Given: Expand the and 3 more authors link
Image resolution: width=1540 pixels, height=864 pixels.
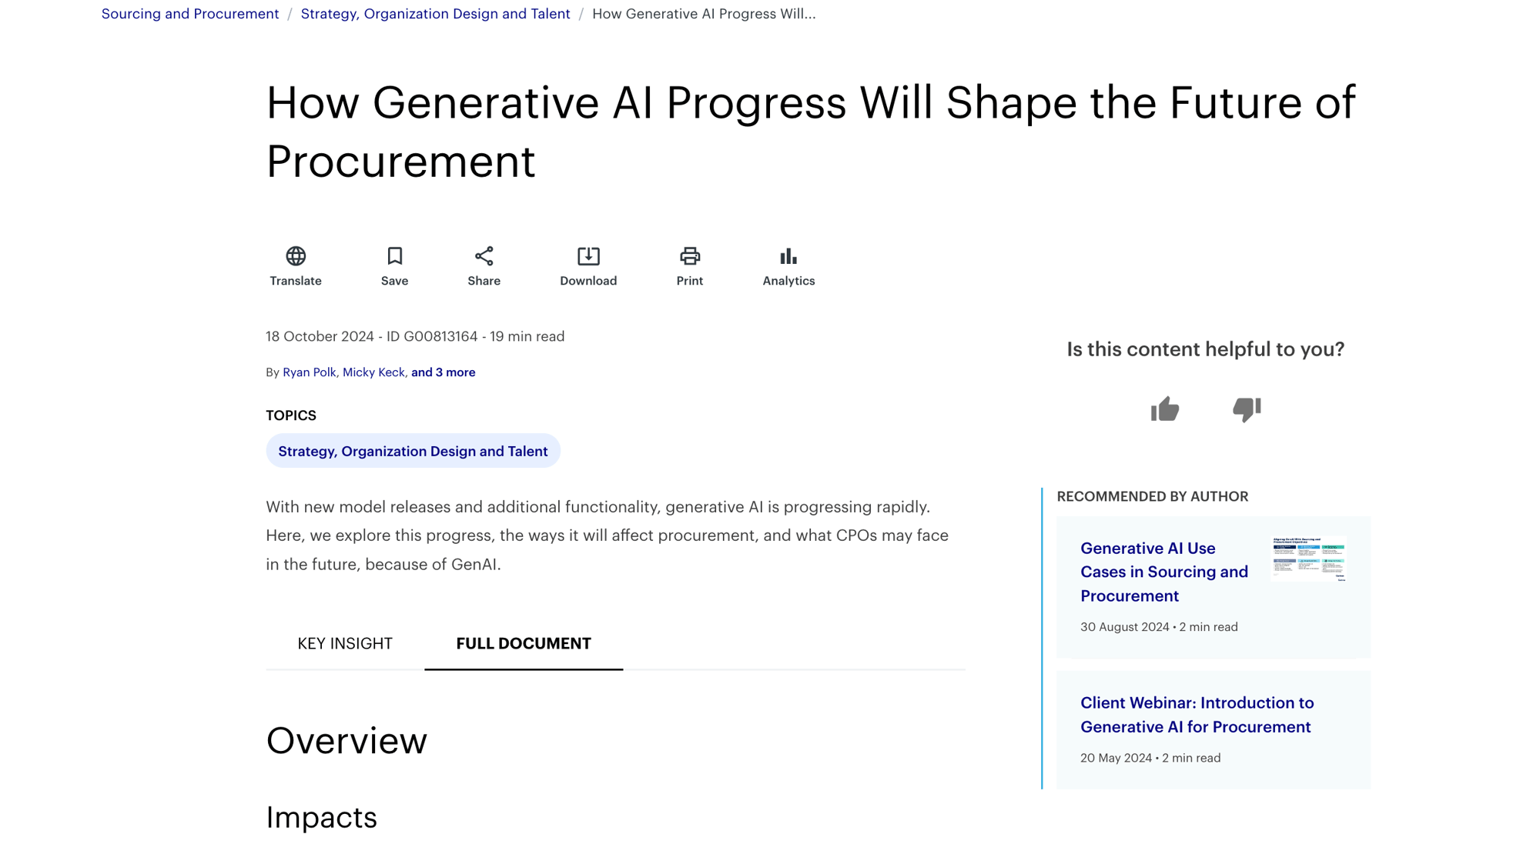Looking at the screenshot, I should 444,372.
